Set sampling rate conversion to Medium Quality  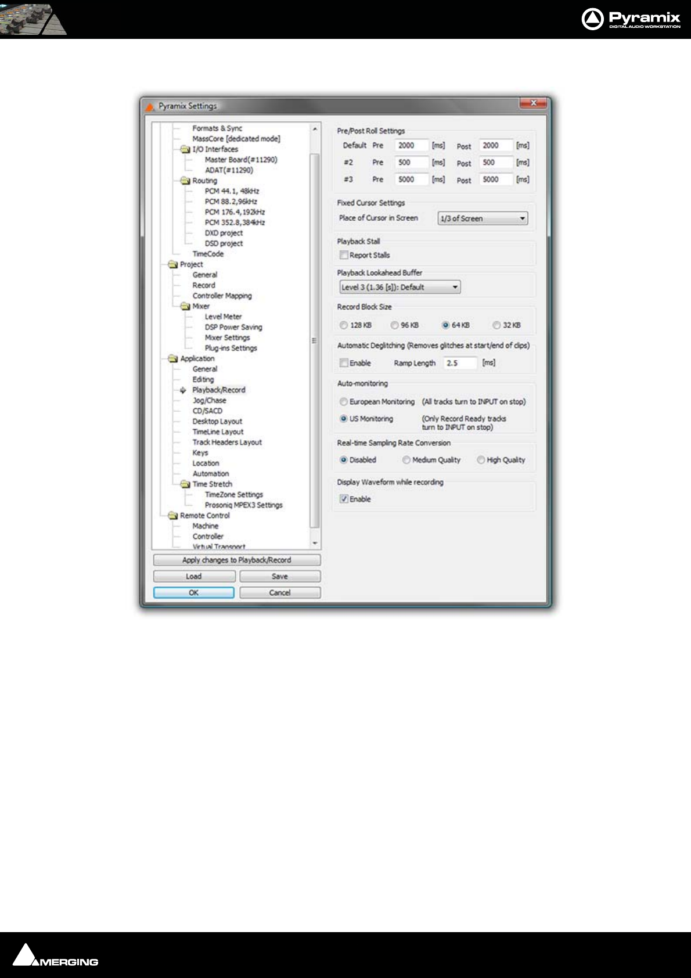pyautogui.click(x=406, y=460)
